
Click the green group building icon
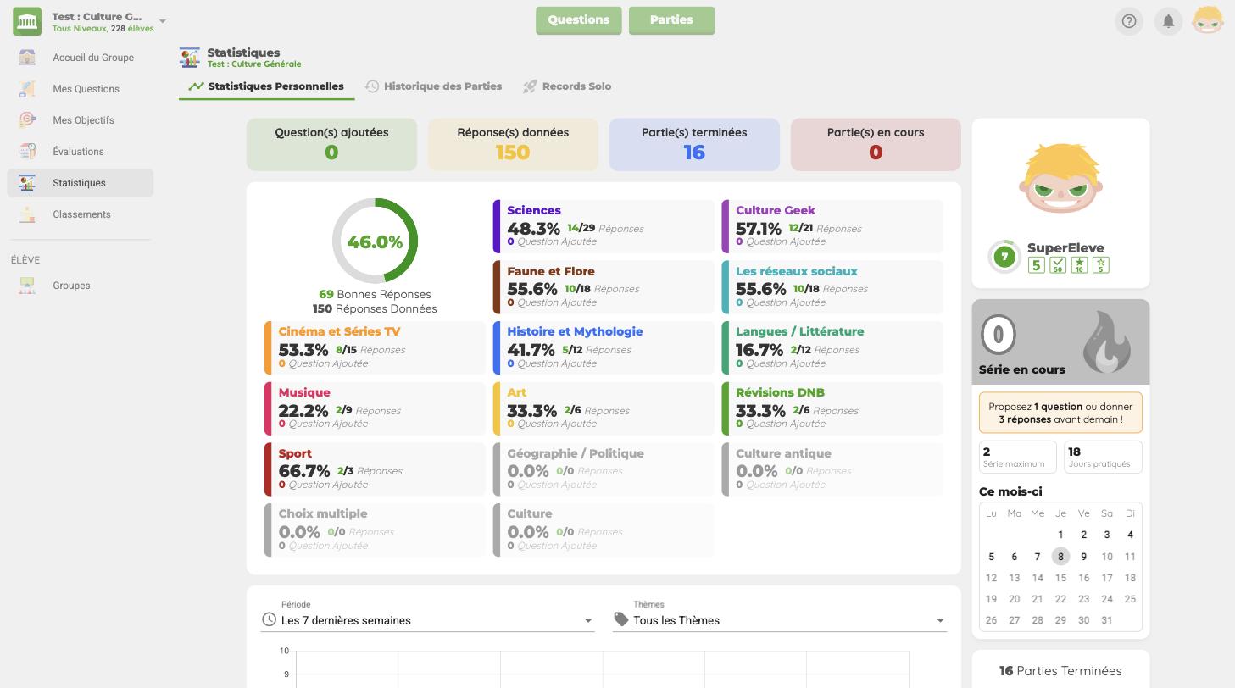point(27,21)
